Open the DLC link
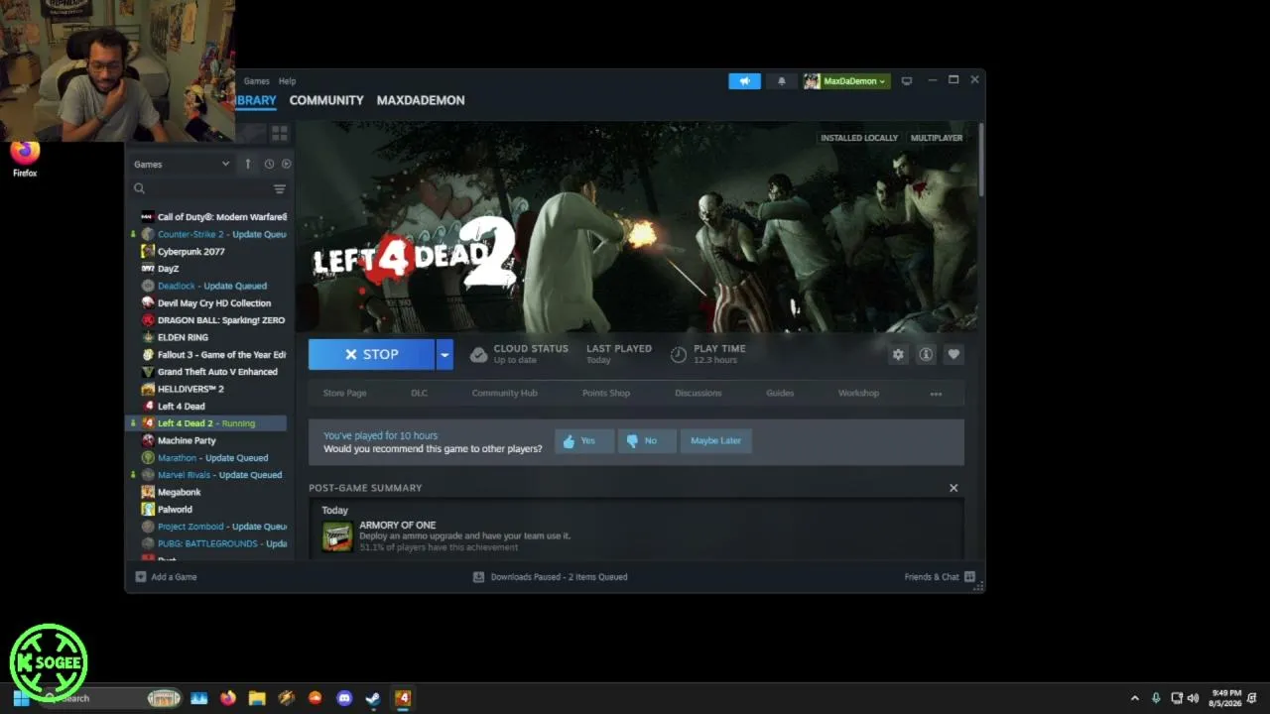The image size is (1270, 714). [x=419, y=394]
